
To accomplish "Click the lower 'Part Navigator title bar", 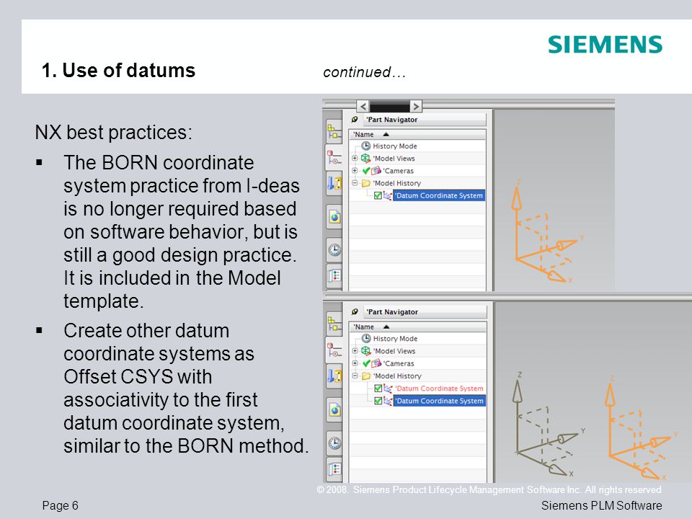I will [x=425, y=312].
